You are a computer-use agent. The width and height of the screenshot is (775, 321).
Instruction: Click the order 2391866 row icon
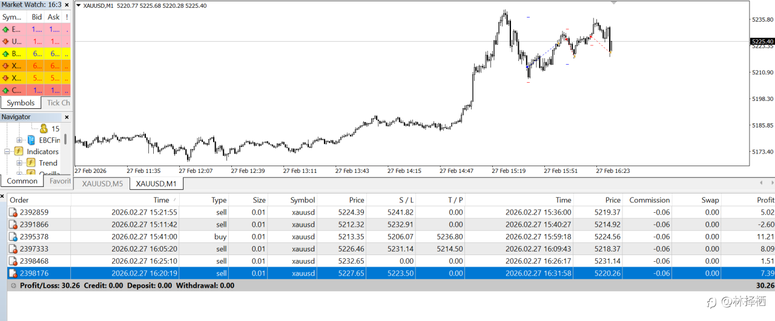(13, 225)
